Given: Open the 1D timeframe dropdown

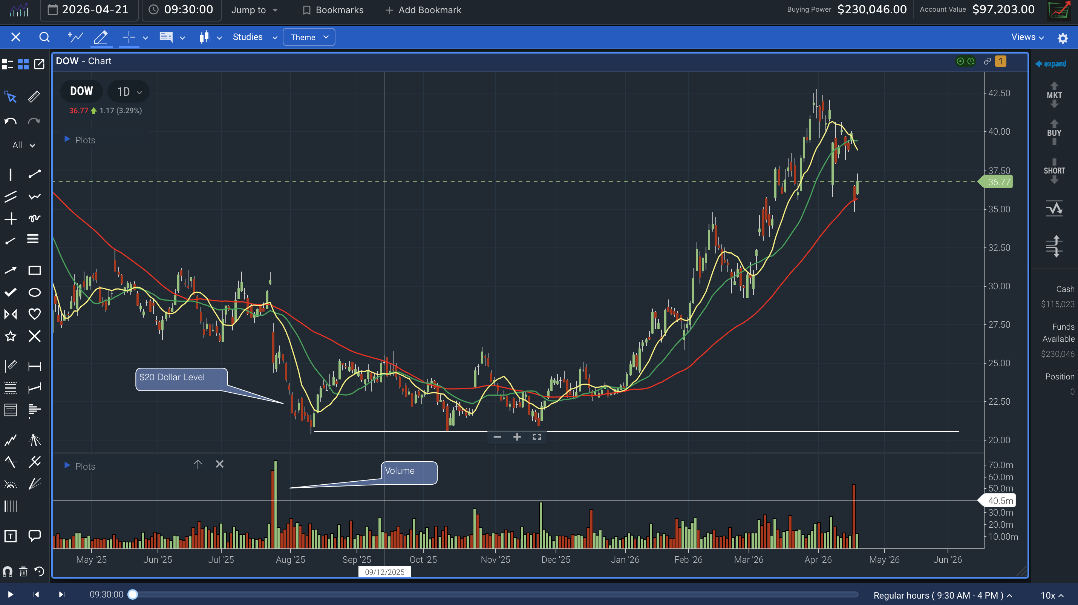Looking at the screenshot, I should pyautogui.click(x=128, y=91).
